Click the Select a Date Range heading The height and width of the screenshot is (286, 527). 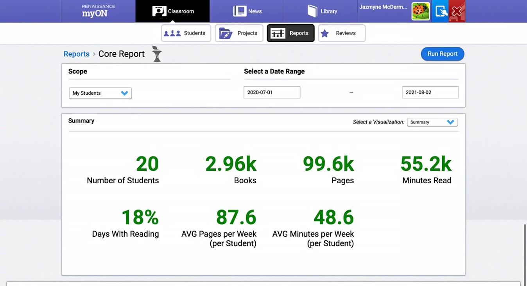click(274, 71)
